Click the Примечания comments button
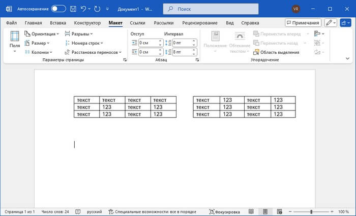 click(303, 23)
